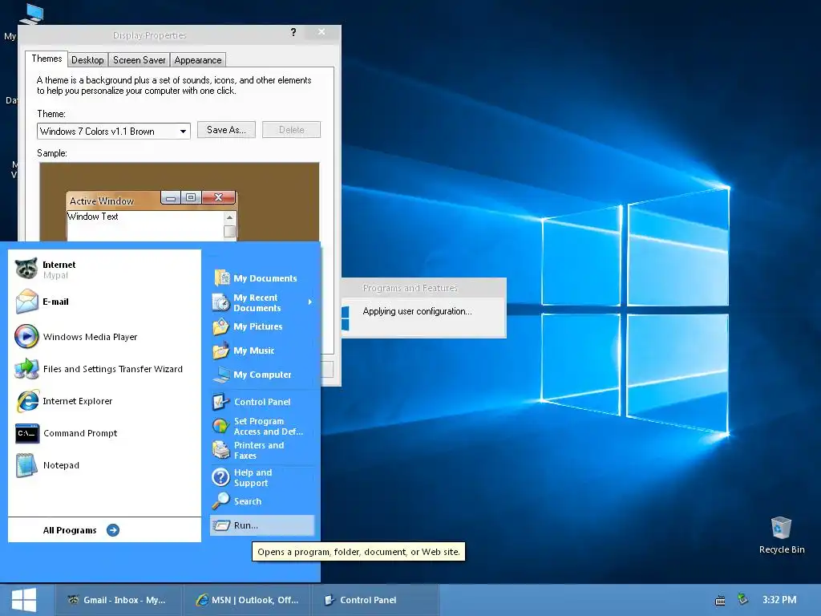Open E-mail envelope icon in Start menu
The width and height of the screenshot is (821, 616).
(x=26, y=302)
